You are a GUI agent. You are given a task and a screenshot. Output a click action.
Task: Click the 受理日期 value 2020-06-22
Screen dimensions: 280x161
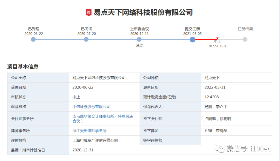pos(83,87)
